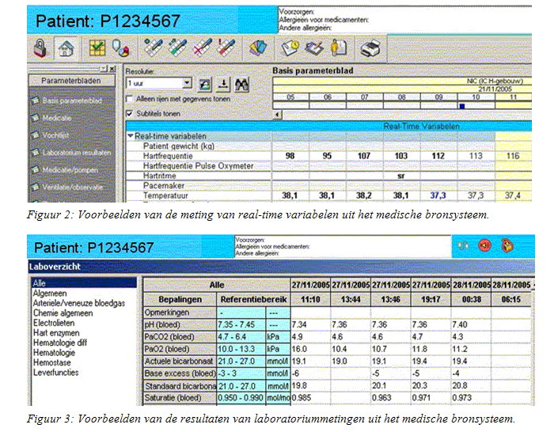Select Arteriele/veneuze bloedgas category
558x432 pixels.
[79, 303]
